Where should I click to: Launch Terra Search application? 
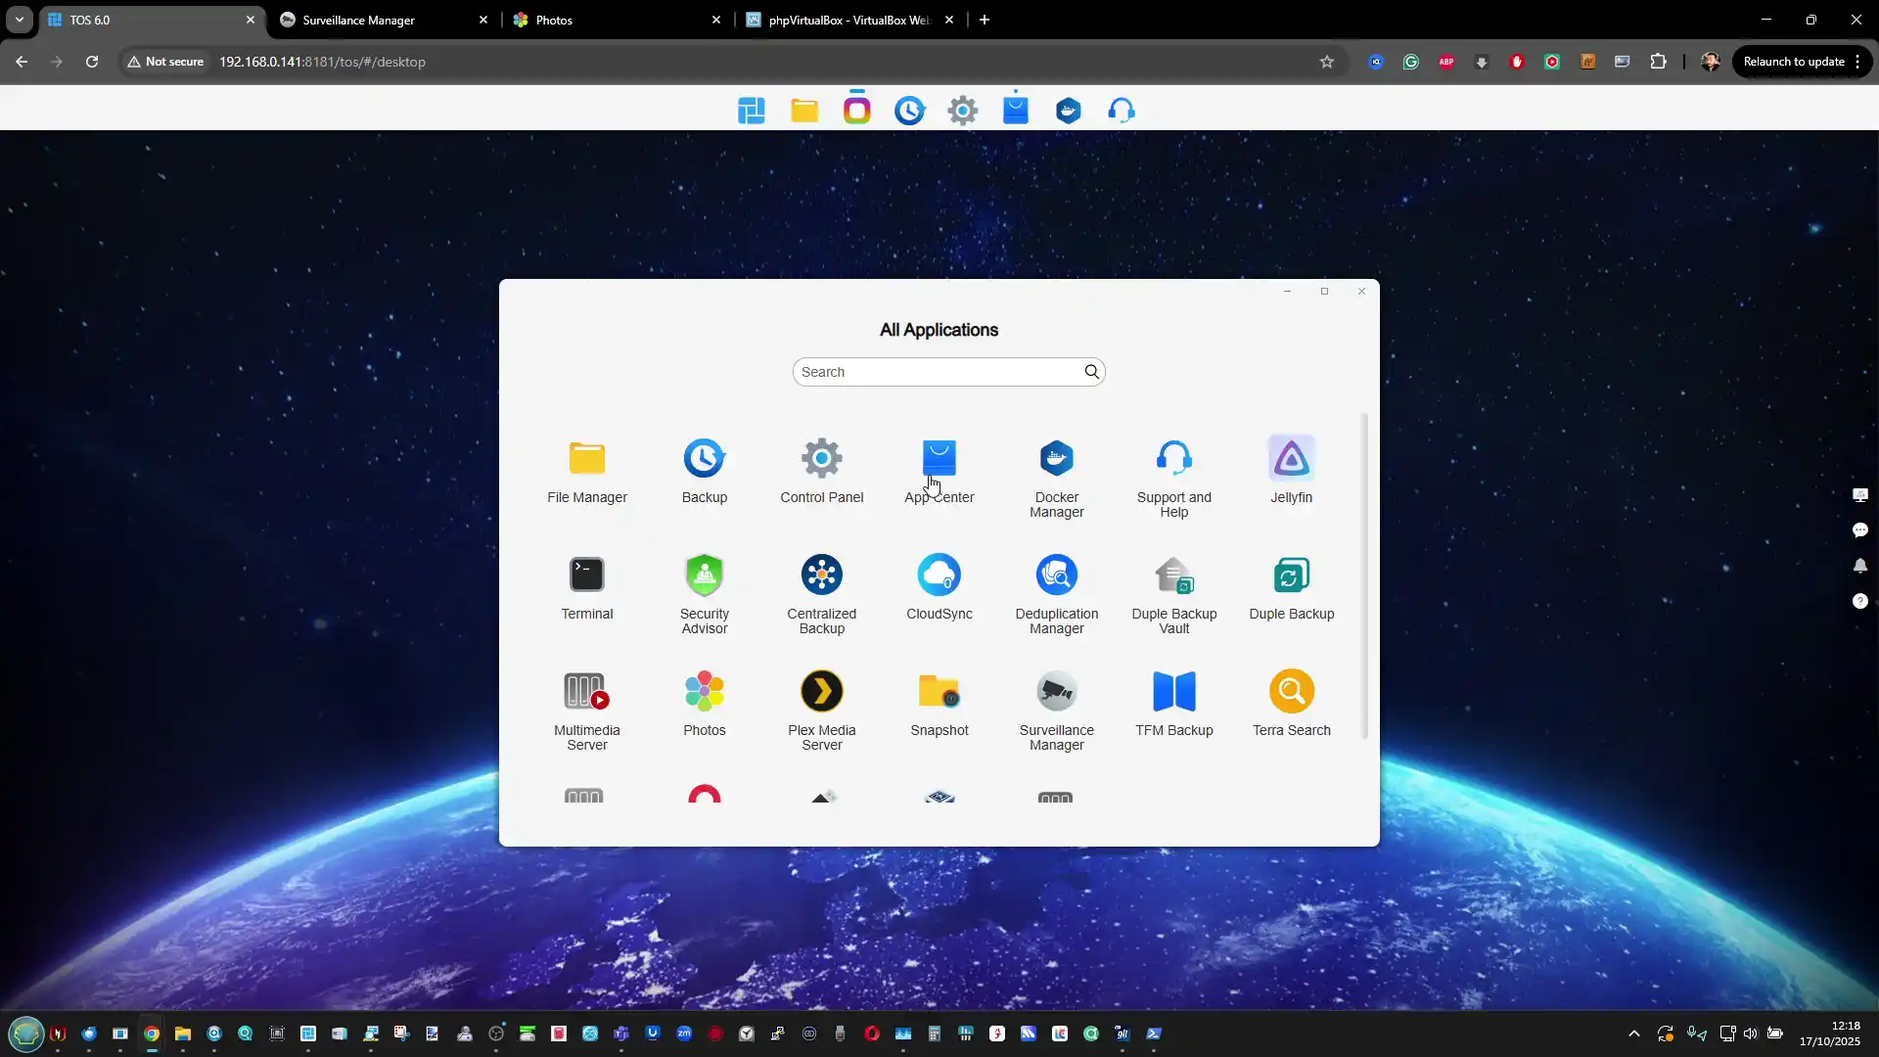tap(1291, 692)
